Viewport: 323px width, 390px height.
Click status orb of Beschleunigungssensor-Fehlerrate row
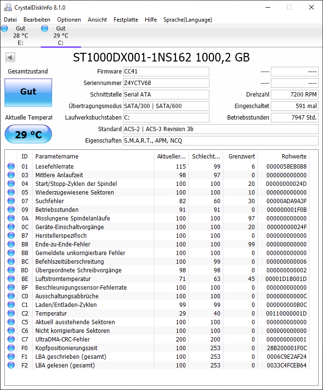click(11, 287)
